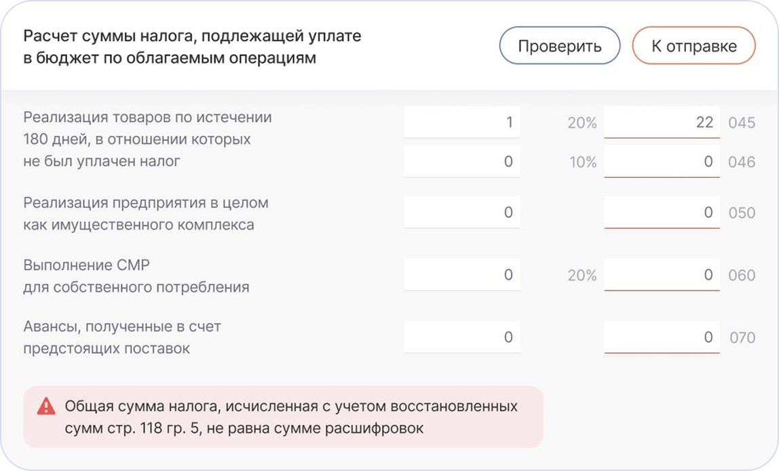Select base field for Выполнение СМР row
The image size is (779, 471).
462,275
